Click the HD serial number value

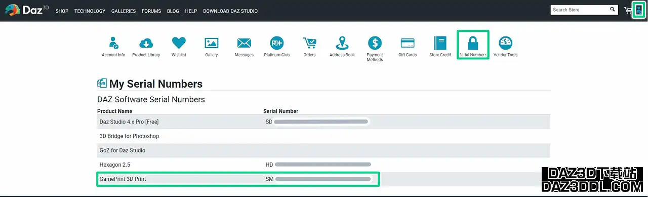click(318, 165)
